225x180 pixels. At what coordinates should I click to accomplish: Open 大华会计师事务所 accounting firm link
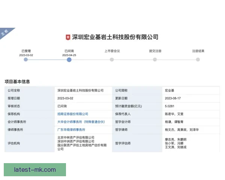[x=81, y=122]
